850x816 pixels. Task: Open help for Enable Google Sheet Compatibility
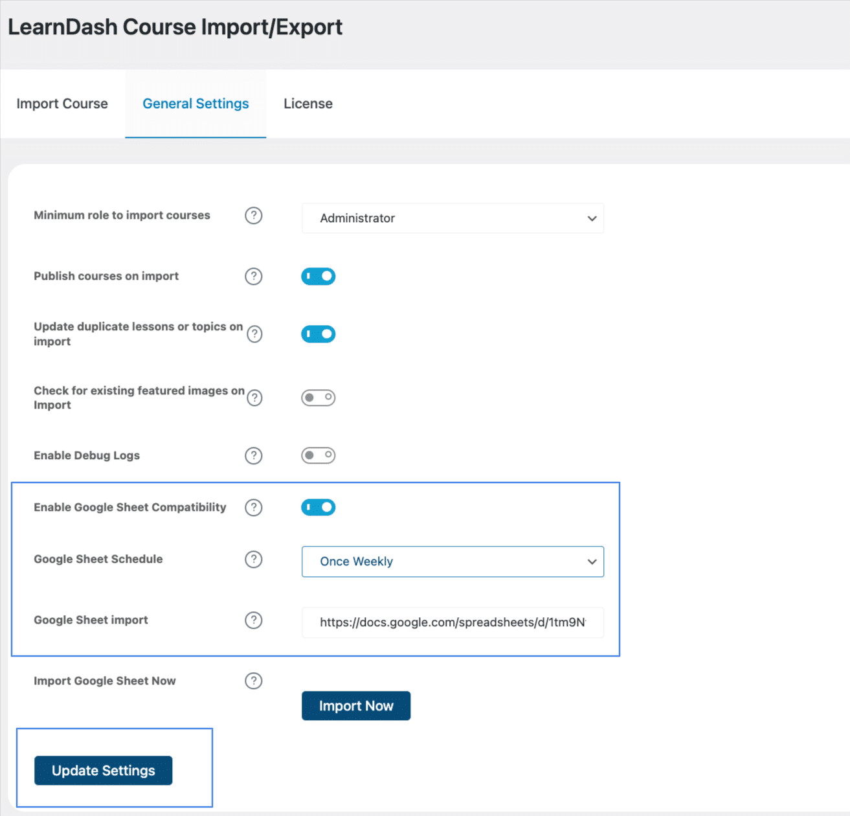[254, 508]
